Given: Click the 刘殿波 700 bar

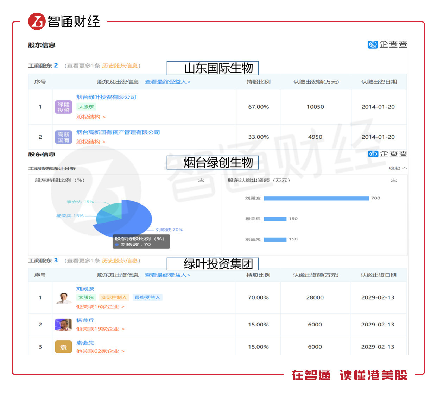Looking at the screenshot, I should tap(316, 198).
